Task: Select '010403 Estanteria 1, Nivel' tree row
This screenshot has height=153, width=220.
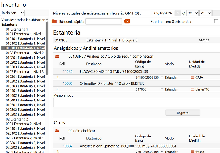Action: (25, 100)
